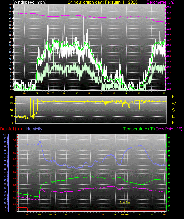Click the '28.8' barometer axis value

coord(169,89)
